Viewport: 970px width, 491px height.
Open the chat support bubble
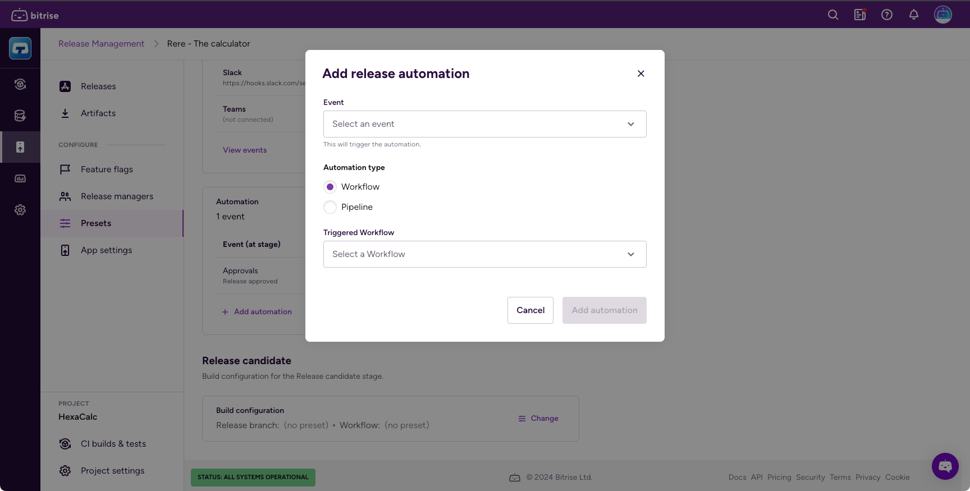pyautogui.click(x=945, y=466)
